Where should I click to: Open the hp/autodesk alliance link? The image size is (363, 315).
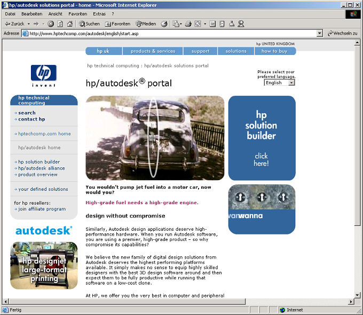[x=42, y=168]
